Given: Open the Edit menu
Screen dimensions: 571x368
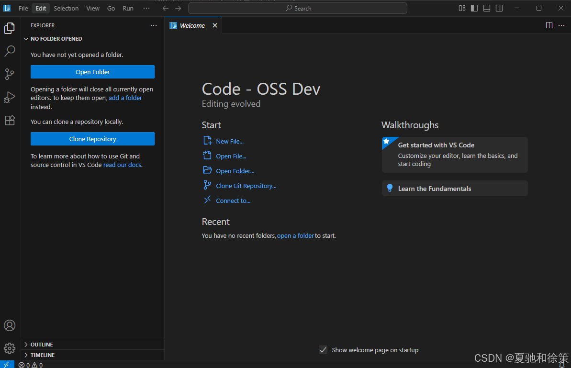Looking at the screenshot, I should click(41, 8).
